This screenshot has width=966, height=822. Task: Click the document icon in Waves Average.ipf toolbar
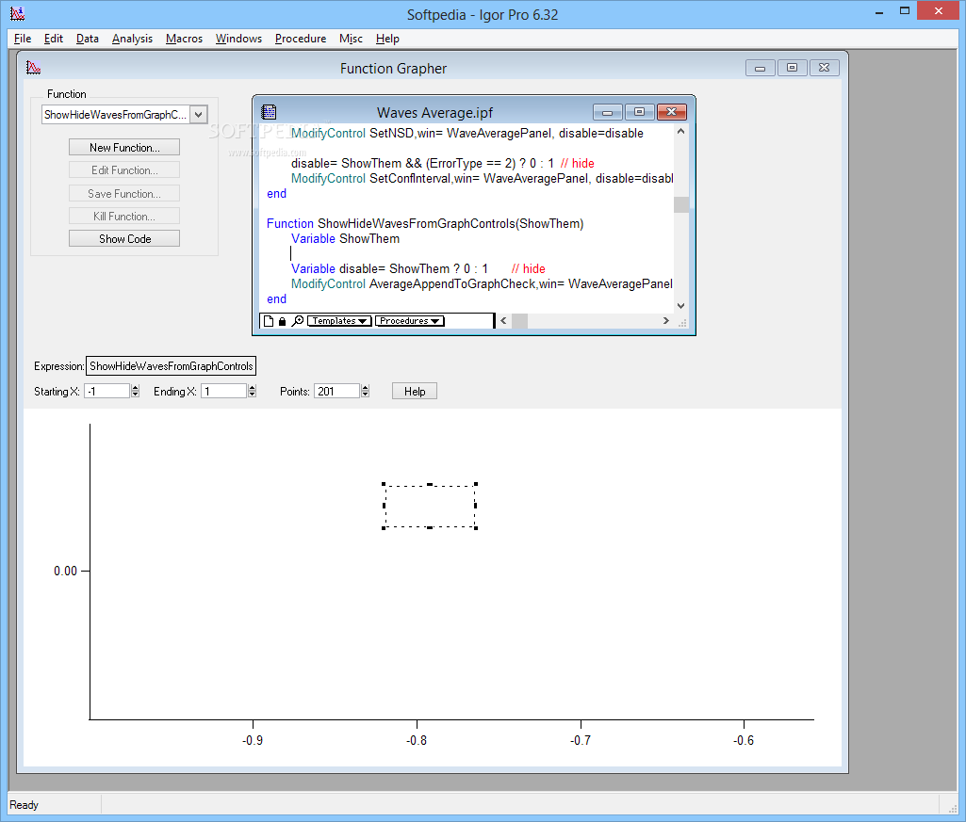pyautogui.click(x=269, y=321)
